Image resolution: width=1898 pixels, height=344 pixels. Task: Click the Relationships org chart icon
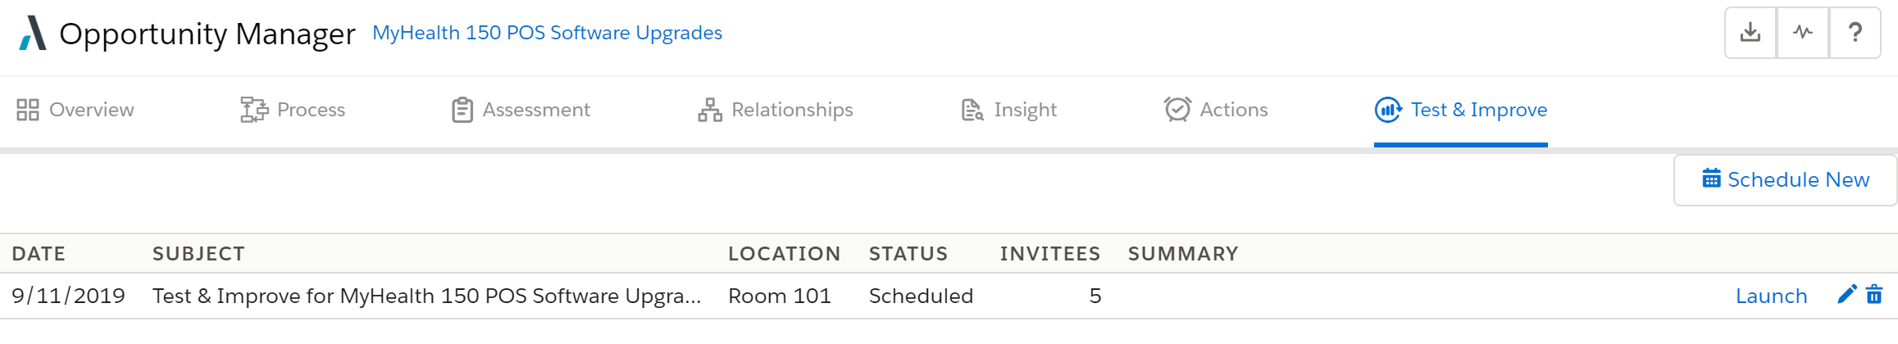coord(710,110)
